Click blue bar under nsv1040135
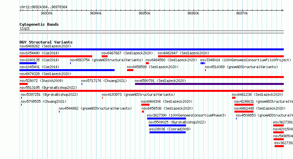This screenshot has width=293, height=159. pos(28,63)
